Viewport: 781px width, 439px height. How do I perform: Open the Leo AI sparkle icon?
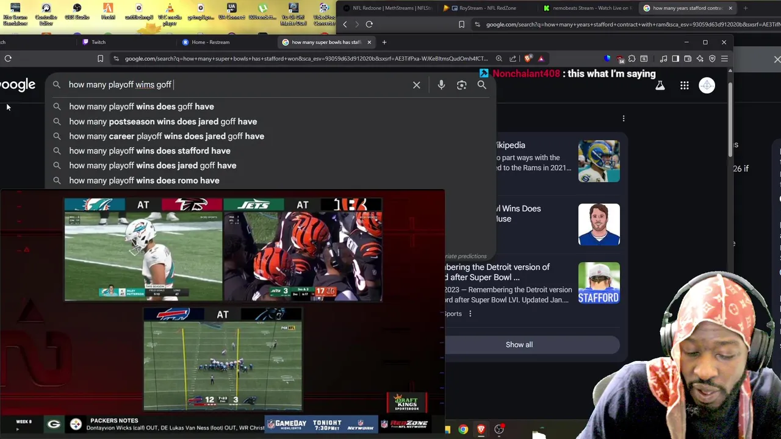tap(700, 59)
